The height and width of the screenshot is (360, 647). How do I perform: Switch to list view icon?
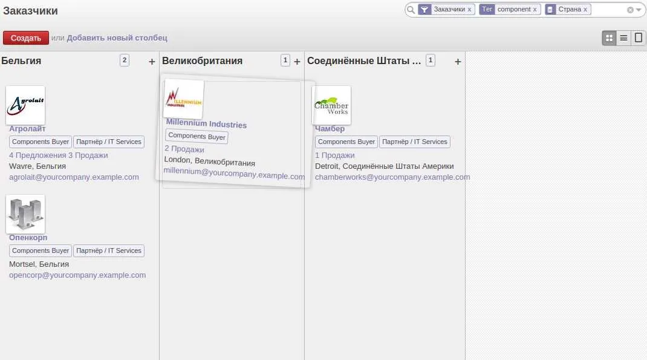click(x=623, y=38)
